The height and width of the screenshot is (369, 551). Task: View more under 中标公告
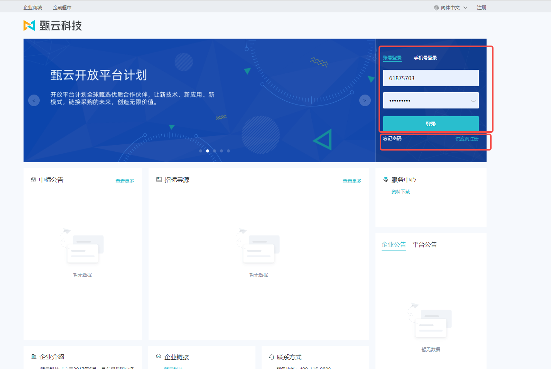[125, 181]
